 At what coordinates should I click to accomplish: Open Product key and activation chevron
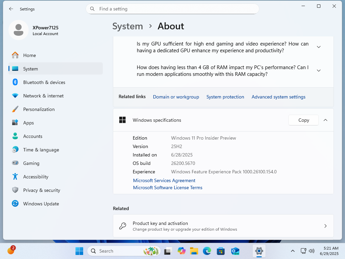(x=325, y=226)
